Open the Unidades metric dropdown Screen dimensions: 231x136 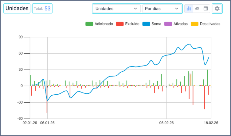coord(116,9)
